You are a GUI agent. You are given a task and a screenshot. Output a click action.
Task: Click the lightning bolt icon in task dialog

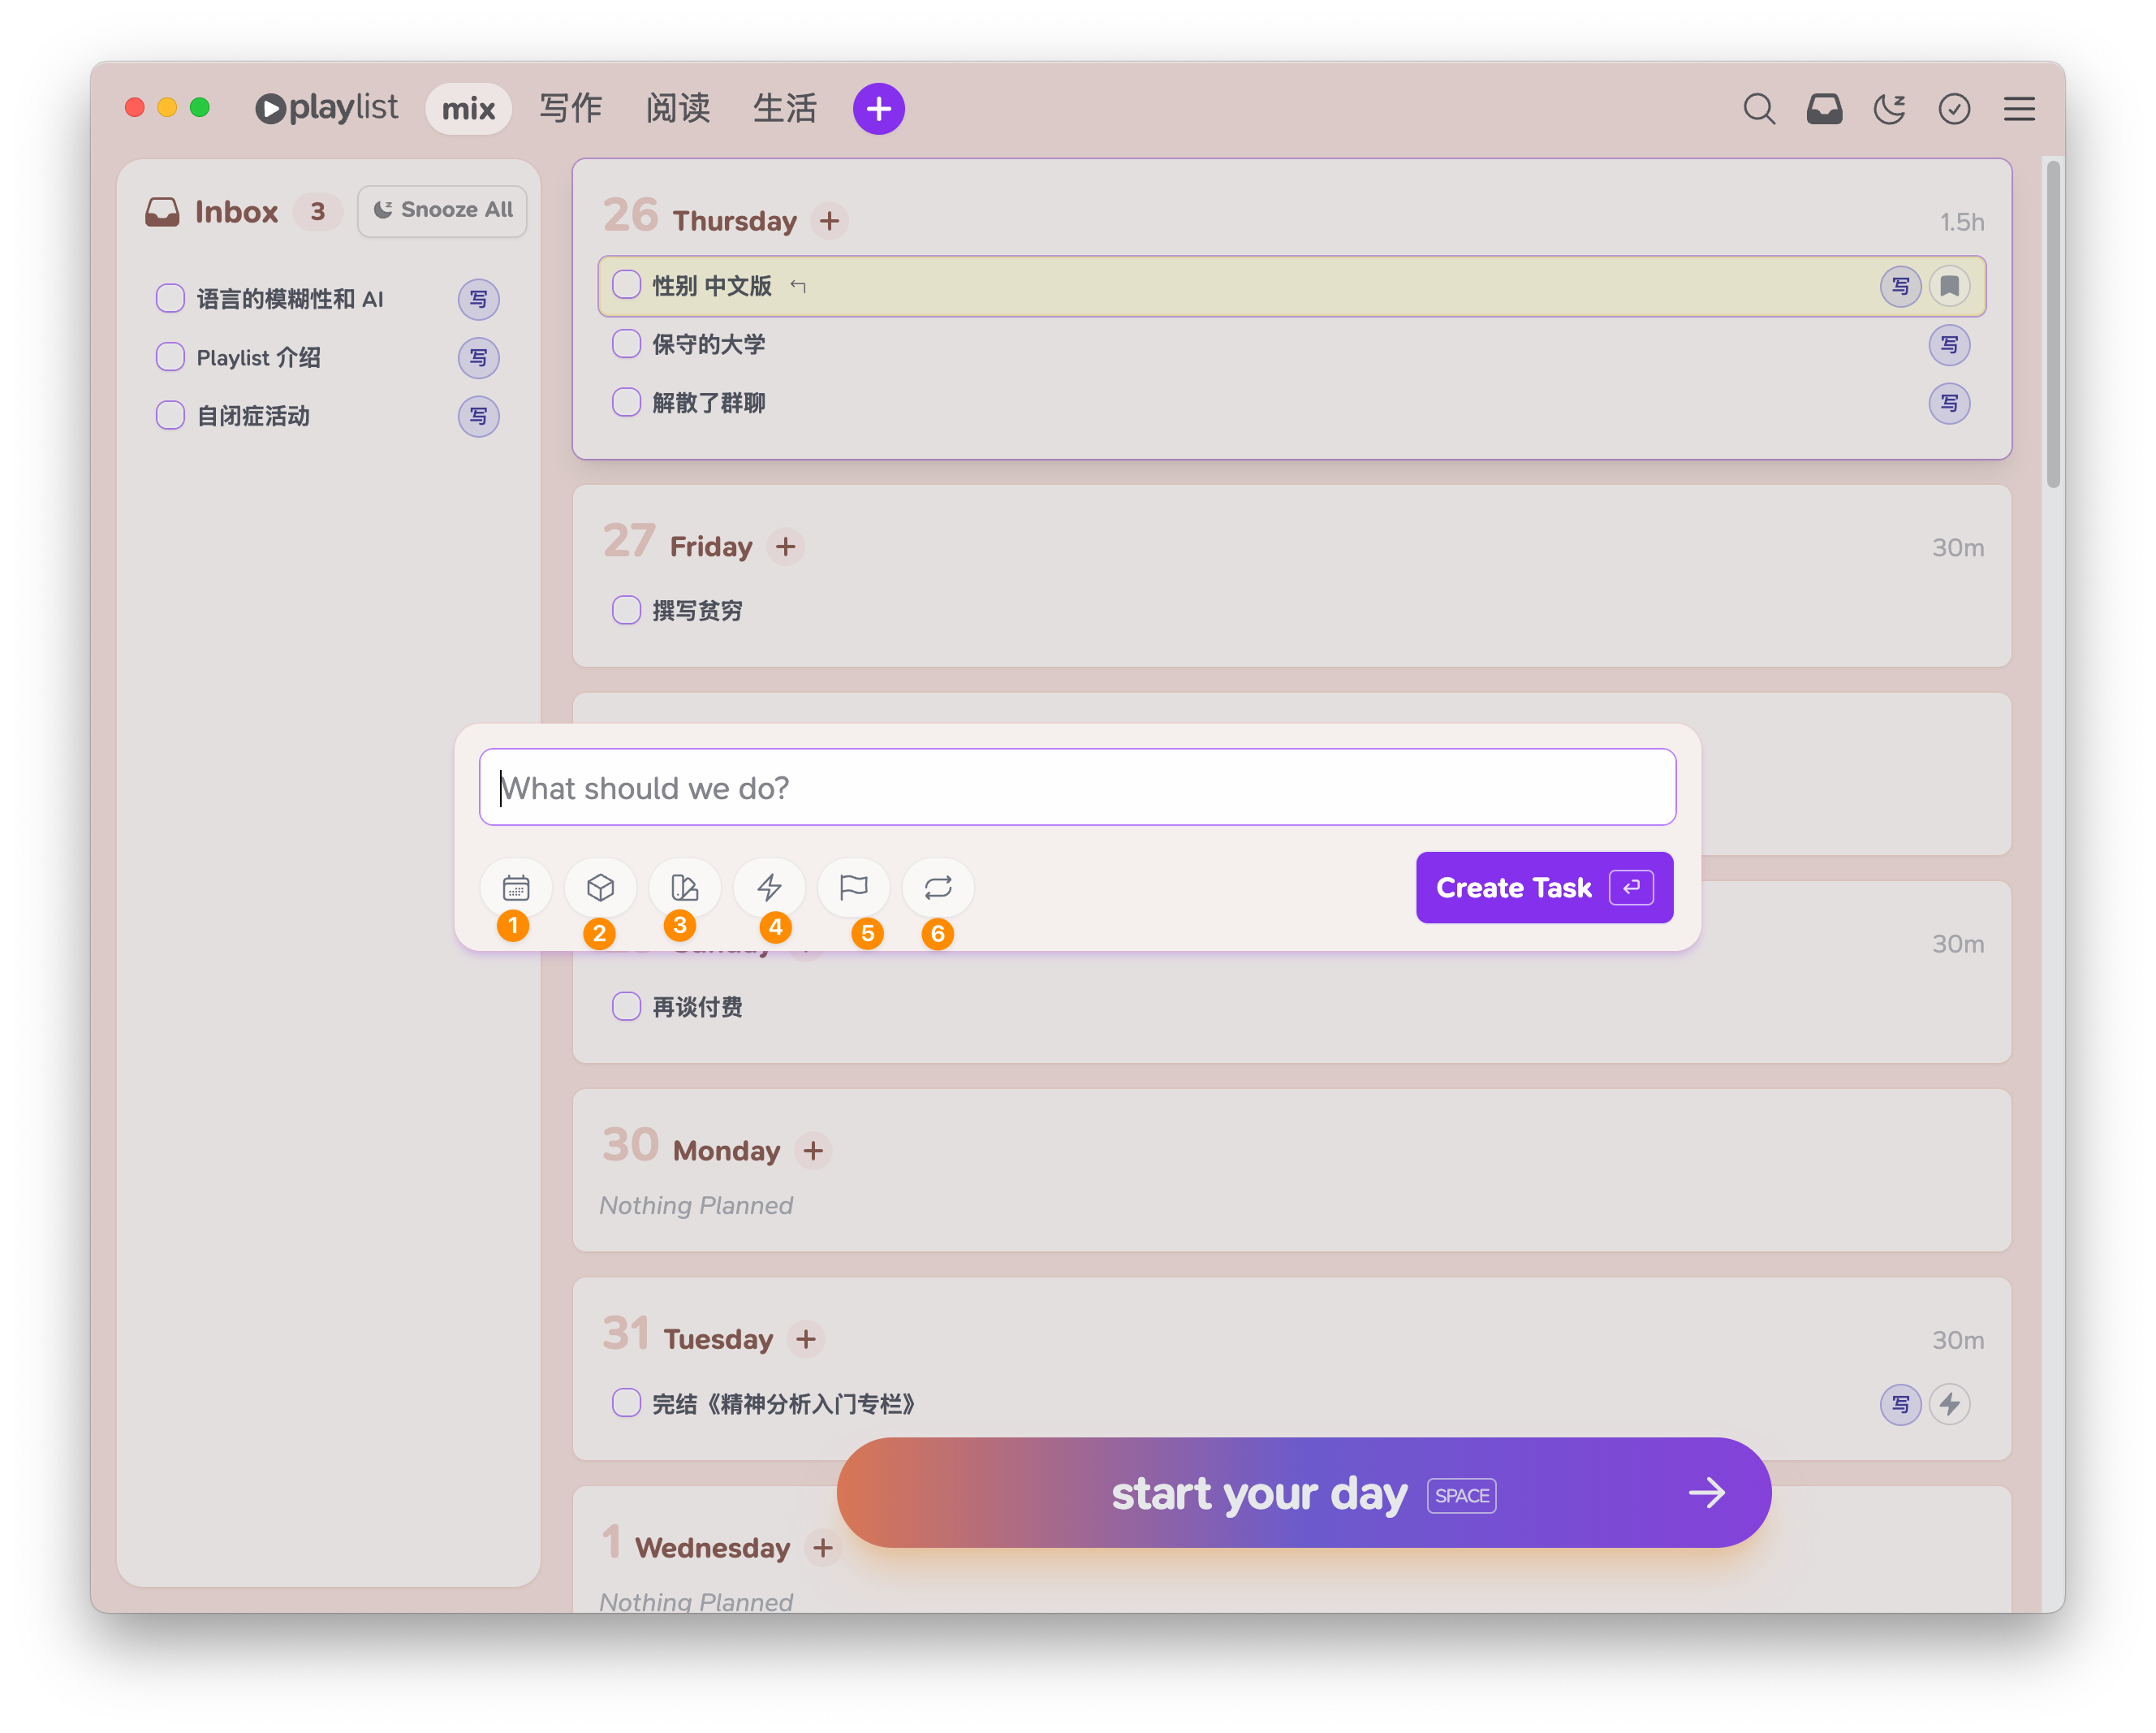pyautogui.click(x=769, y=888)
